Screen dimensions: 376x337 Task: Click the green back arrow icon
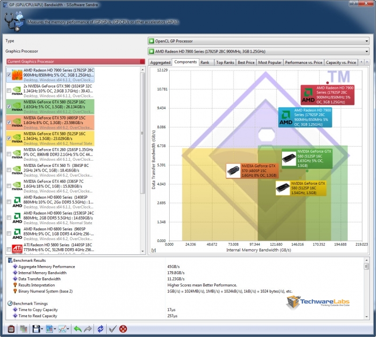[x=78, y=329]
